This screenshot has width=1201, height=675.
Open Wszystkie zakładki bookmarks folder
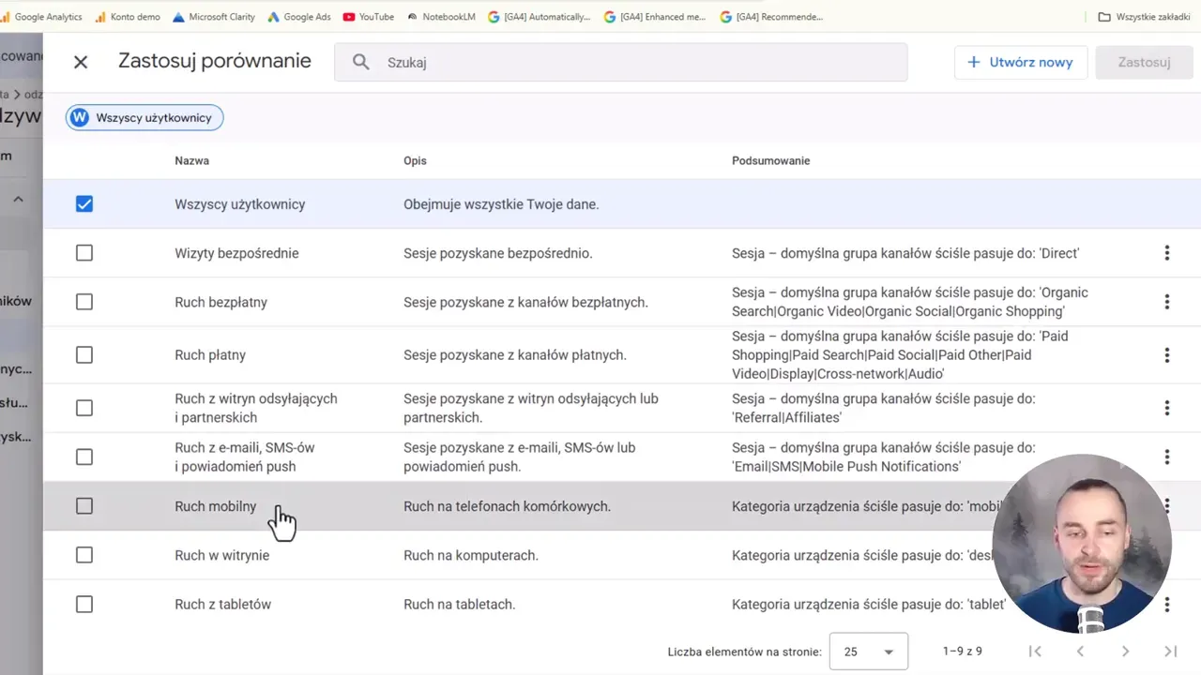pyautogui.click(x=1144, y=17)
